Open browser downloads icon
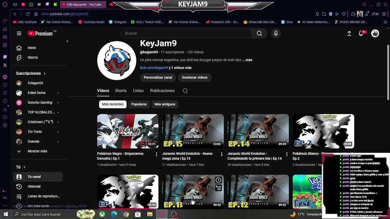 pyautogui.click(x=367, y=14)
